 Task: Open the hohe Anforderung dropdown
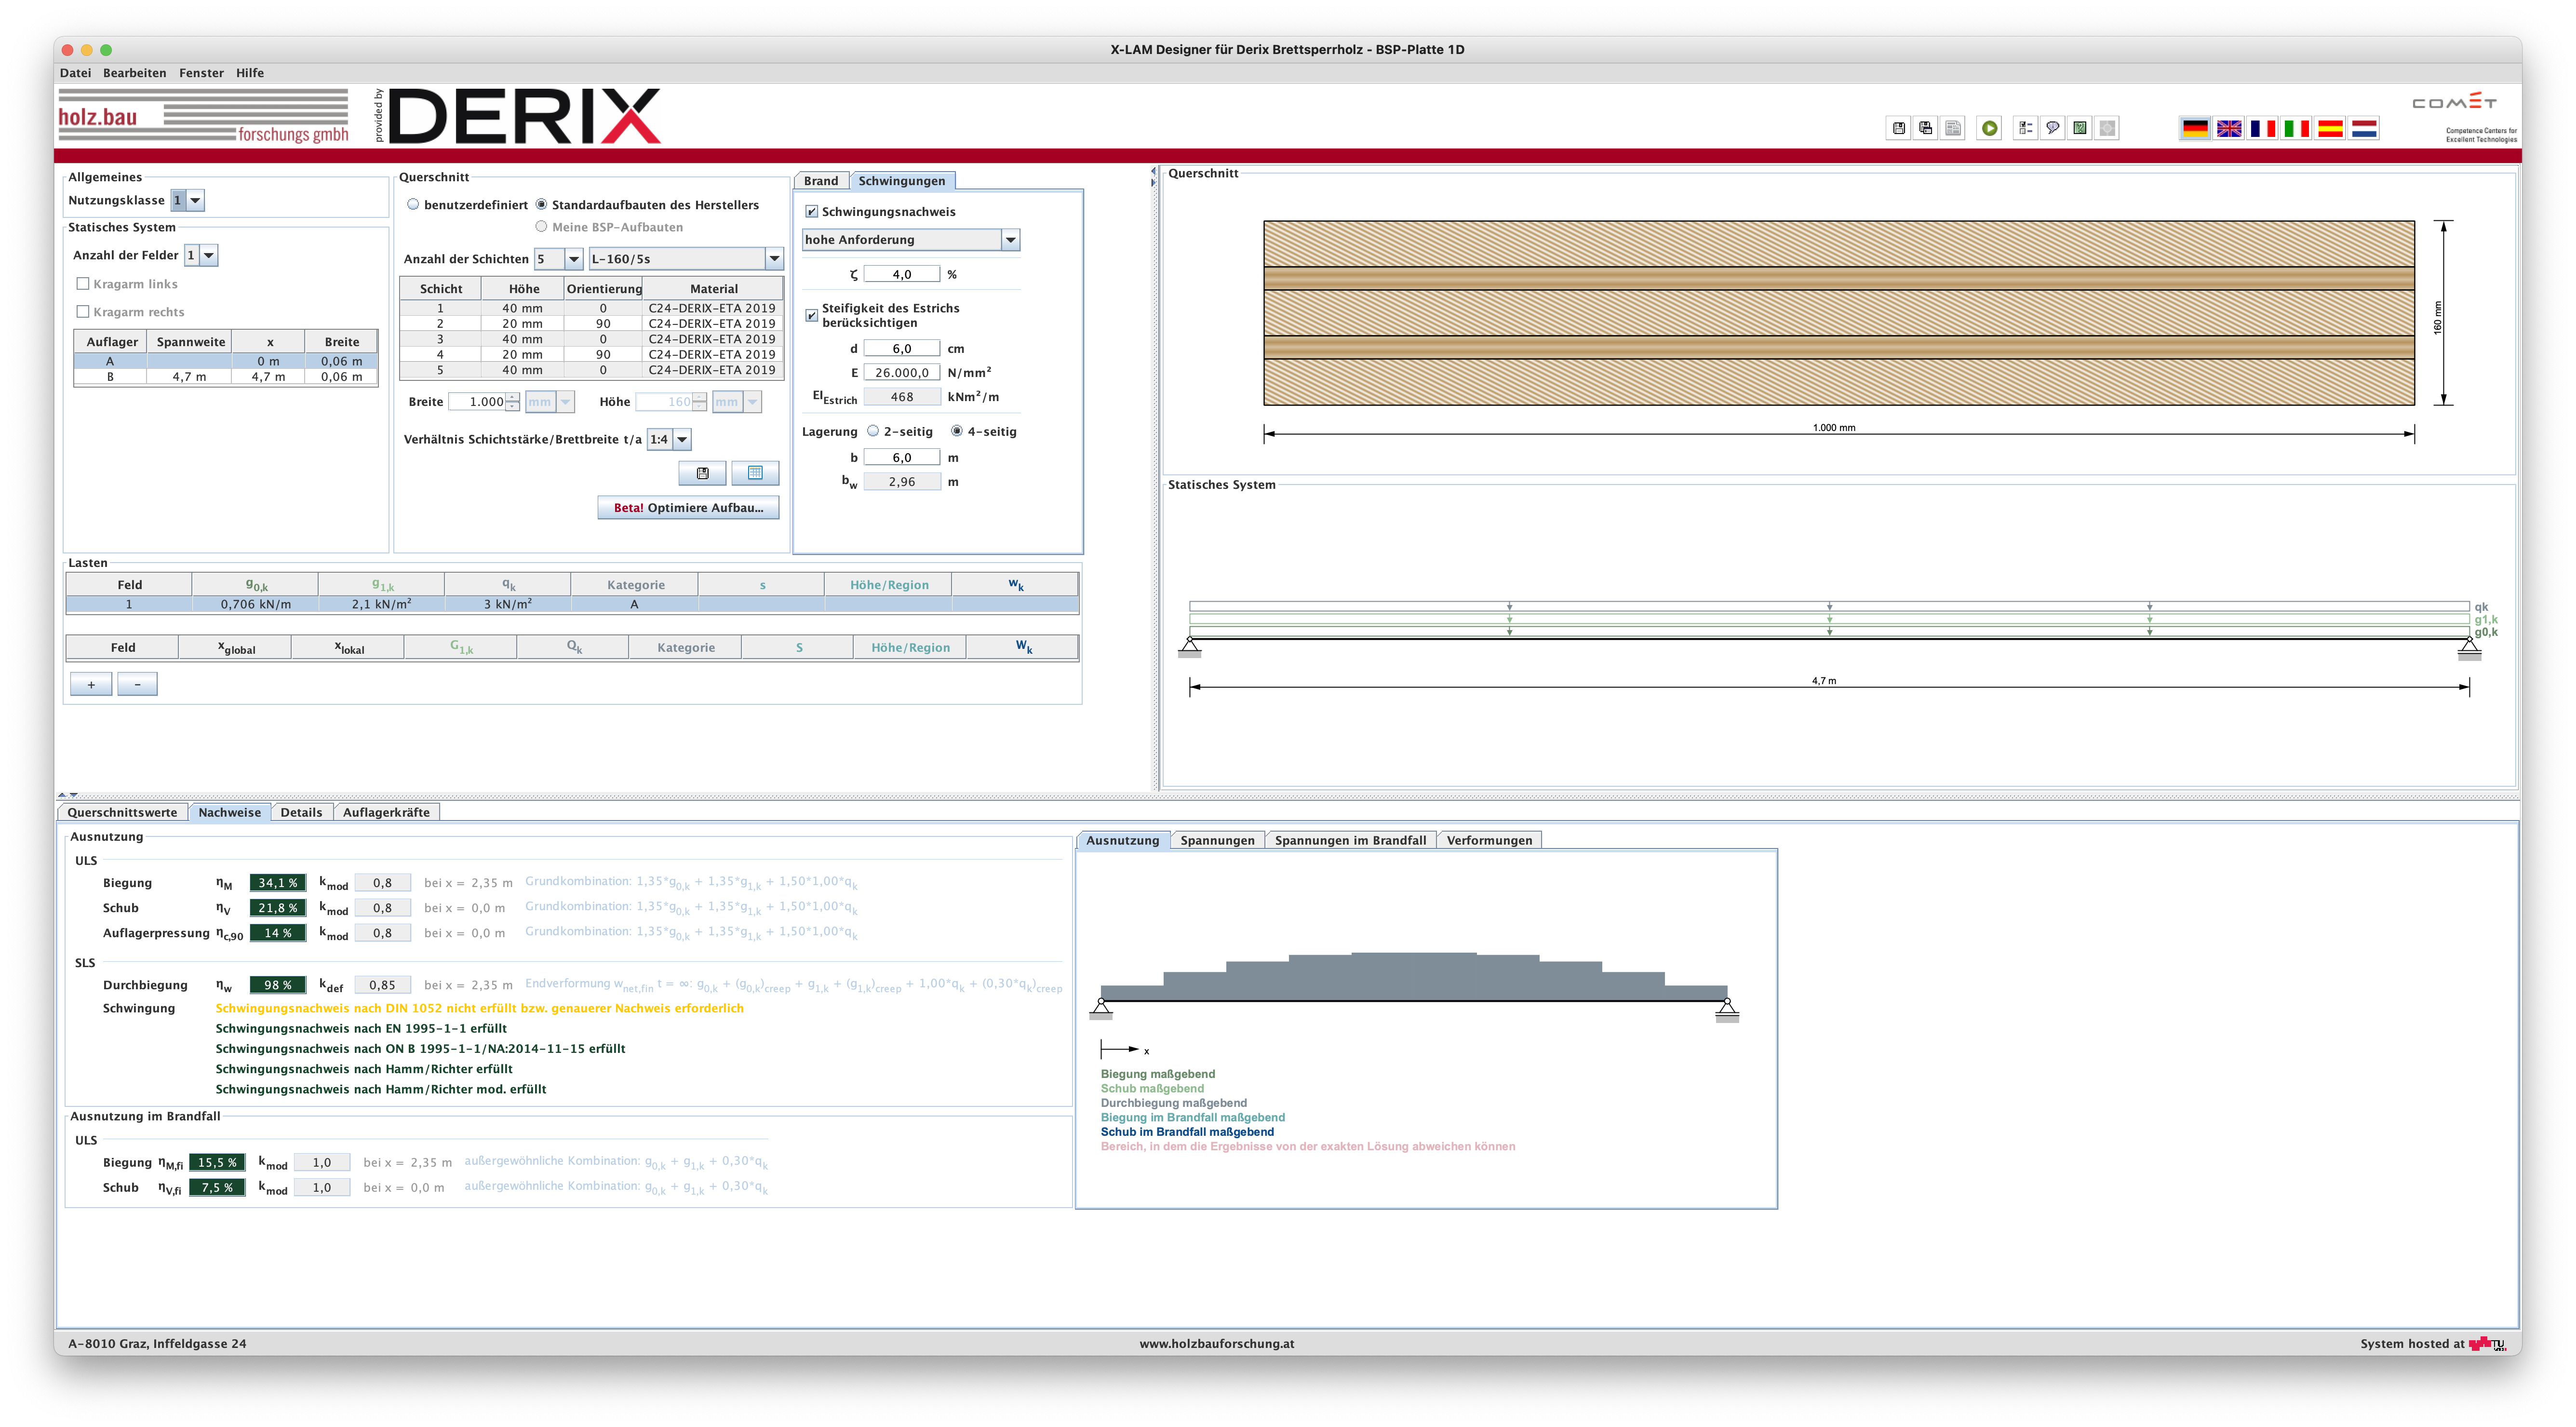tap(1010, 240)
